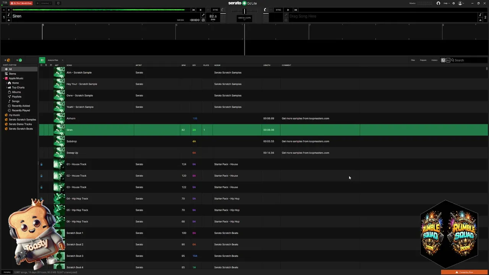
Task: Adjust the Master level meter
Action: [x=425, y=3]
